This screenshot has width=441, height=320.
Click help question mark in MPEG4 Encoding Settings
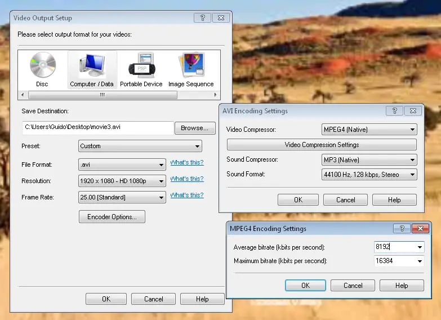(402, 228)
